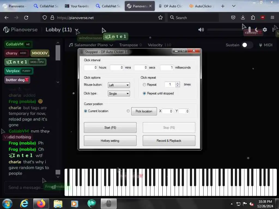
Task: Show tracking protection shield info
Action: tap(45, 17)
